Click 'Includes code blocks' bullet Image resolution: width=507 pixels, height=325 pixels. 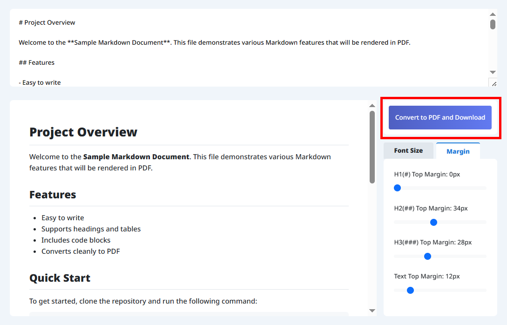coord(76,240)
